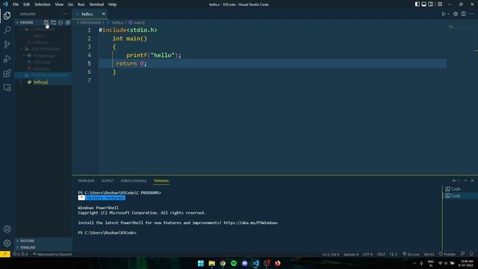478x269 pixels.
Task: Open the Explorer view in activity bar
Action: [x=7, y=15]
